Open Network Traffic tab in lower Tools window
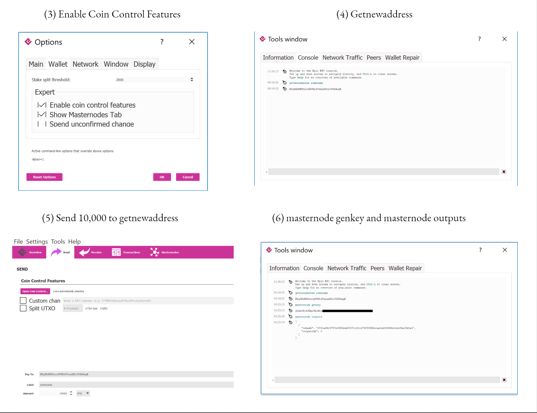537x413 pixels. [x=347, y=268]
